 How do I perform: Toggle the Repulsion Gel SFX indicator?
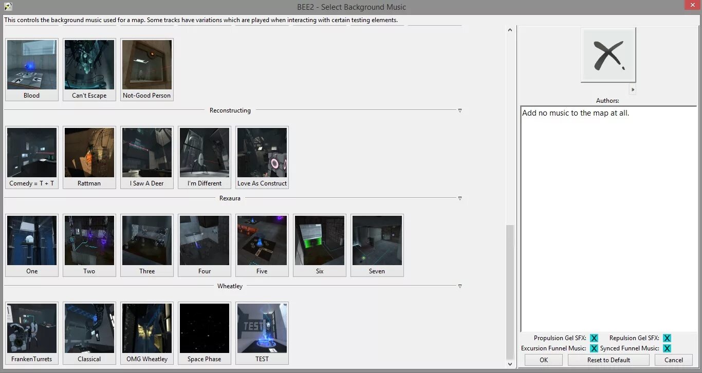click(x=667, y=338)
